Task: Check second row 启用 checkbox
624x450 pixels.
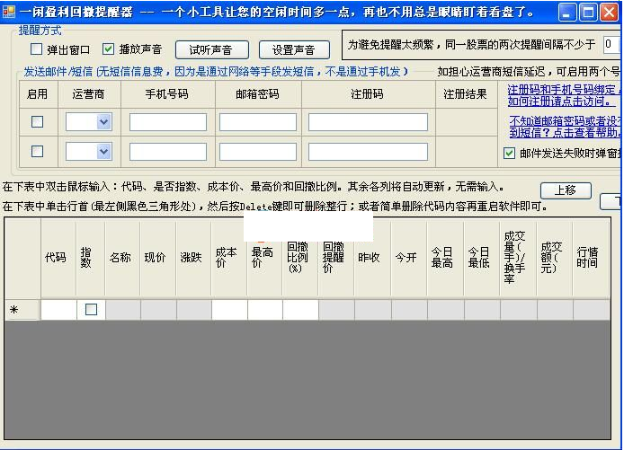Action: pyautogui.click(x=37, y=151)
